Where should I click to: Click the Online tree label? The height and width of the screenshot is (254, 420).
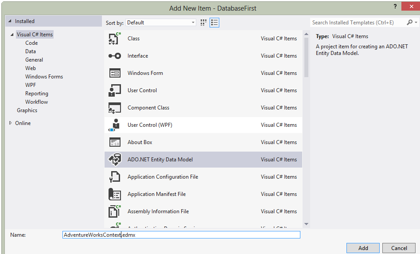23,123
